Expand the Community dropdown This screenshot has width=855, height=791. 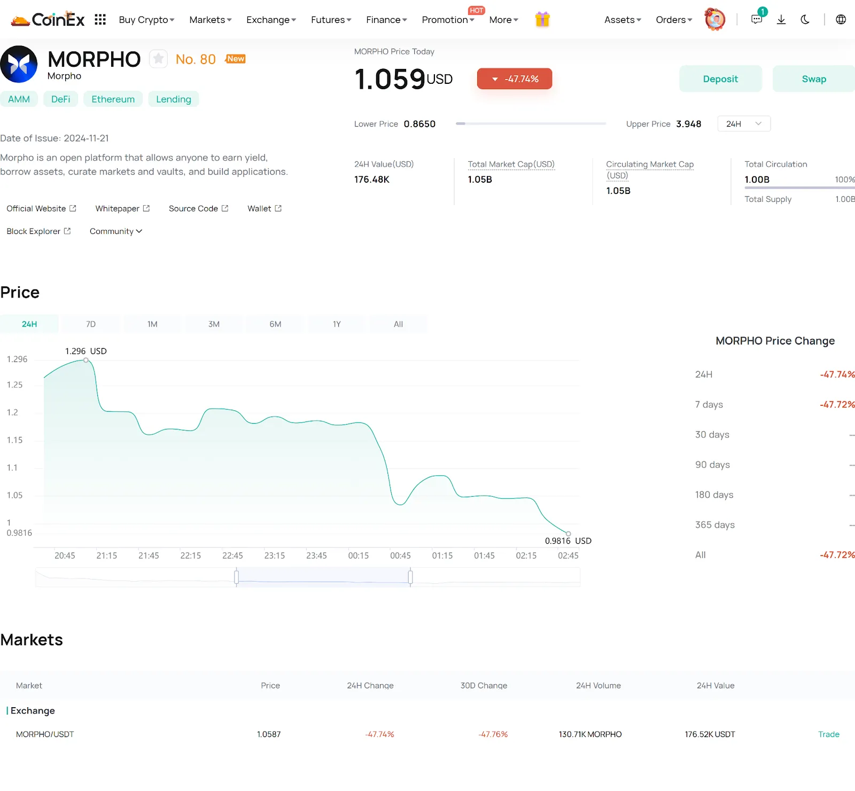point(116,231)
